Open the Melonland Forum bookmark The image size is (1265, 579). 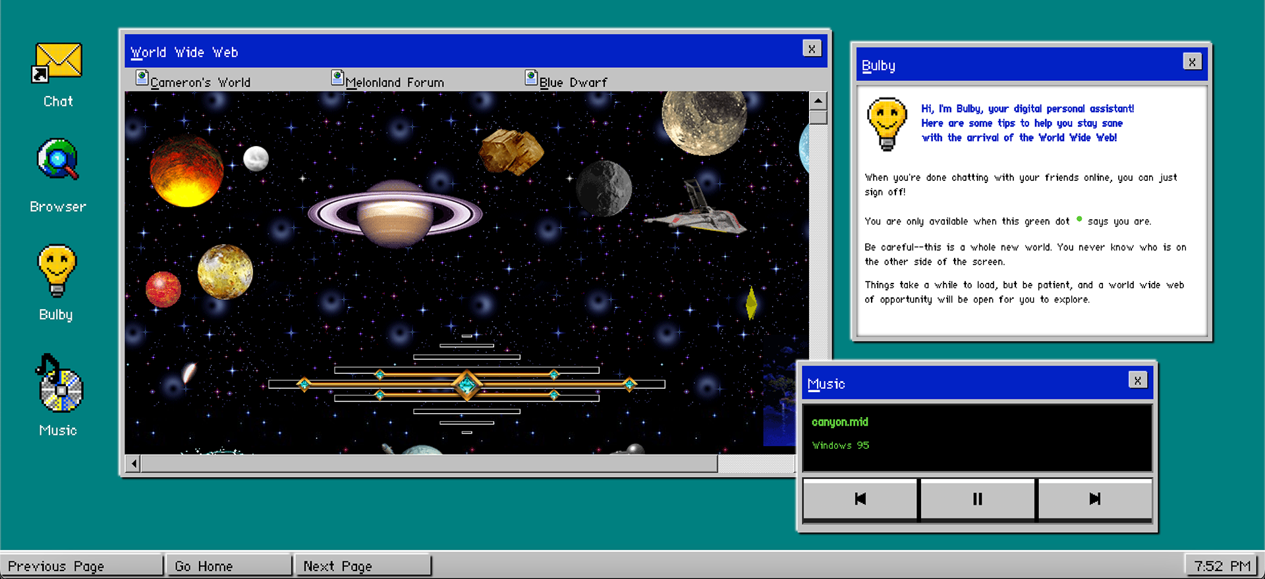pos(395,82)
